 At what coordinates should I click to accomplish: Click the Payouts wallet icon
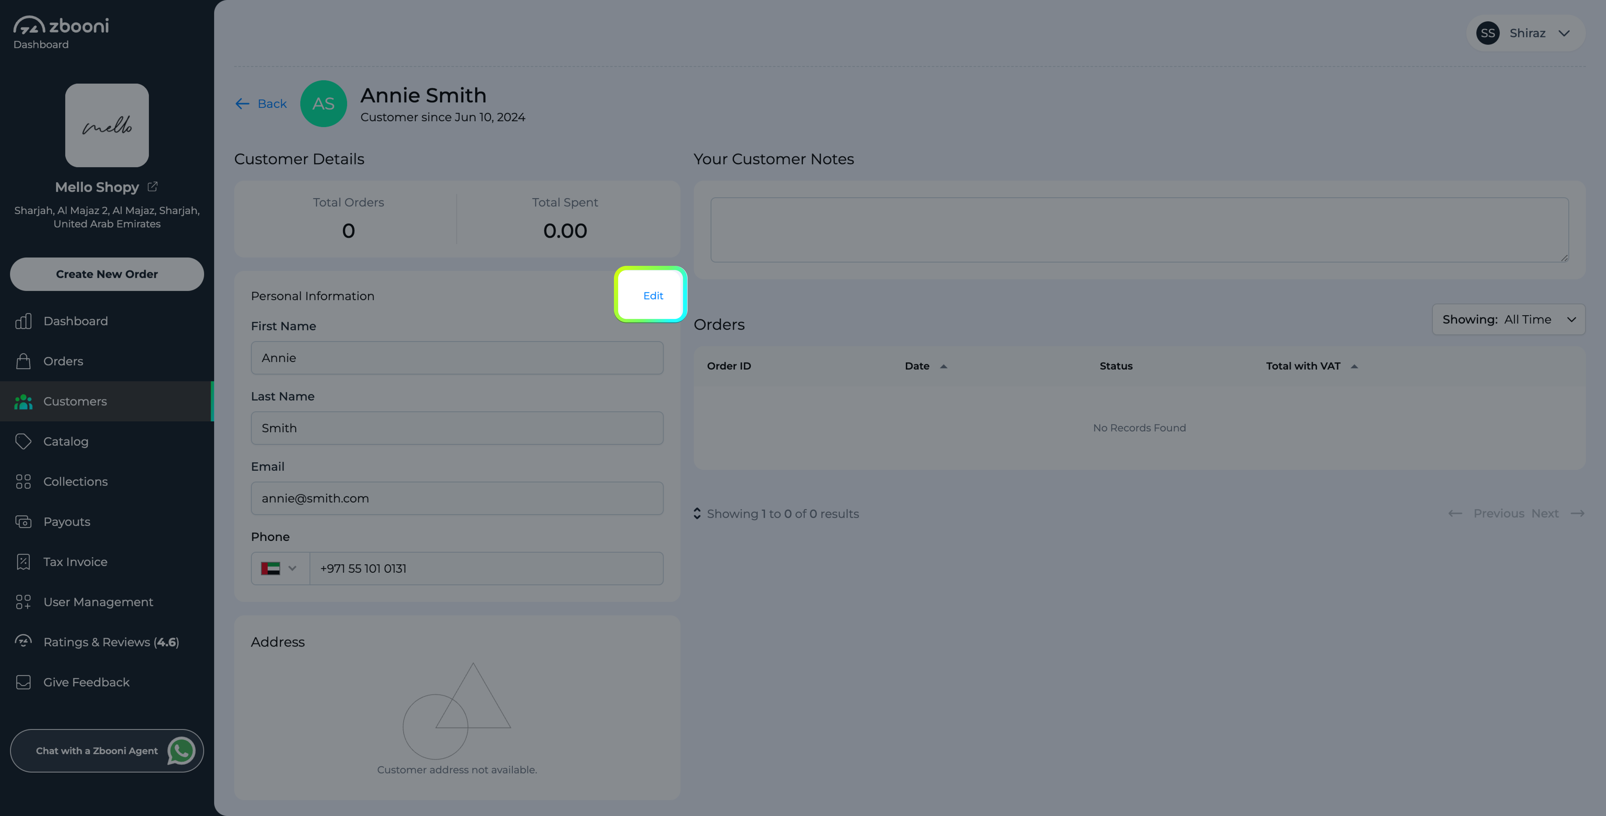23,522
